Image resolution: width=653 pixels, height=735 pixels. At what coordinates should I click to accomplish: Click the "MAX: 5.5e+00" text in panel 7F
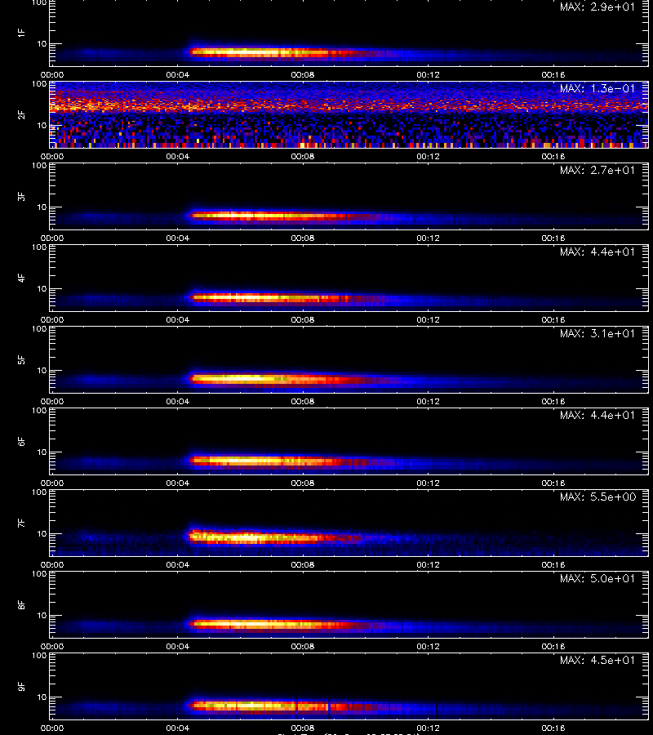coord(597,497)
